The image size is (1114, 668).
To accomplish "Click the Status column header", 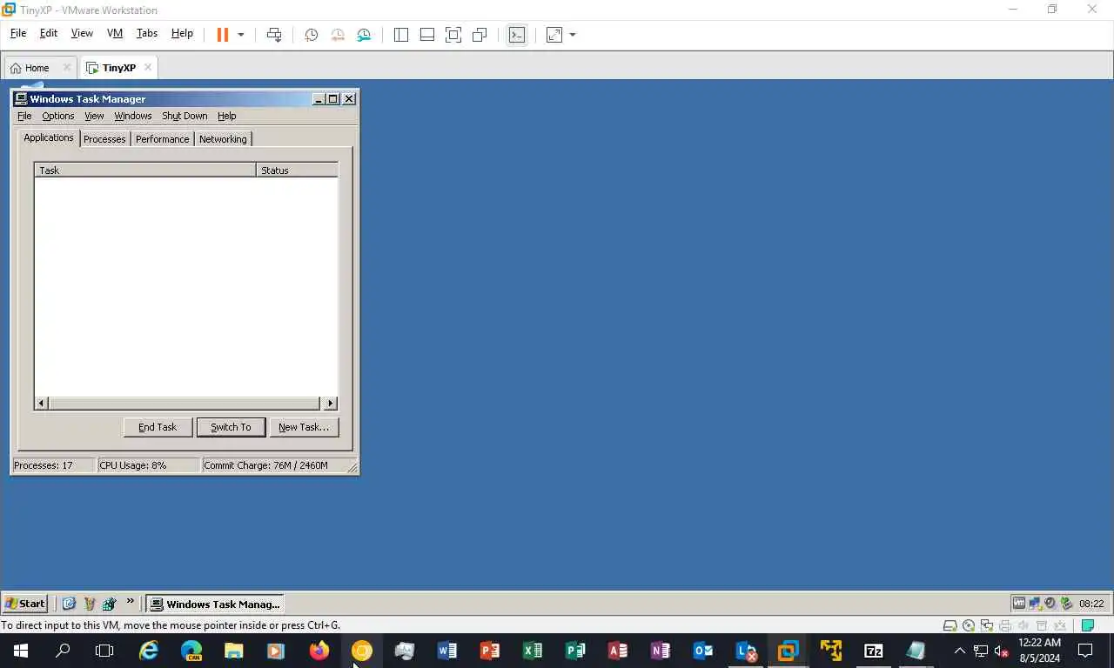I will pos(297,170).
